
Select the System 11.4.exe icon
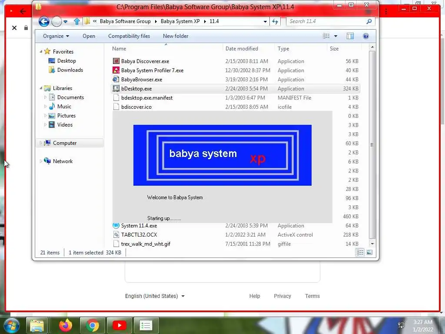116,226
